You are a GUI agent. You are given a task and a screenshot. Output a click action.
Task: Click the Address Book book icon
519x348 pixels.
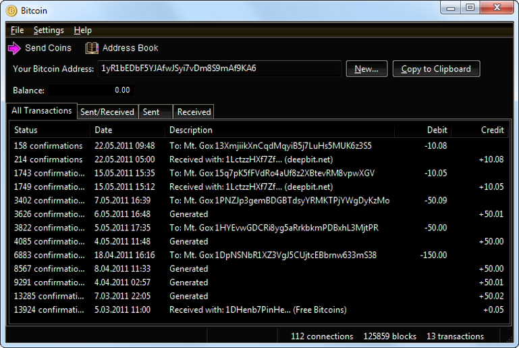92,48
